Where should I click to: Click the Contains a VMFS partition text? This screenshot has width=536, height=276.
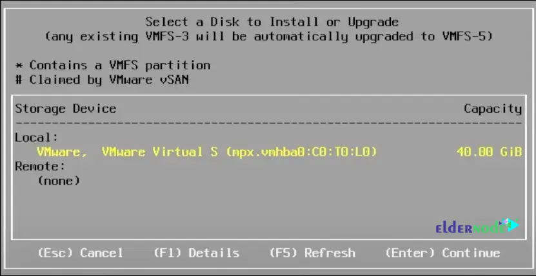point(120,65)
